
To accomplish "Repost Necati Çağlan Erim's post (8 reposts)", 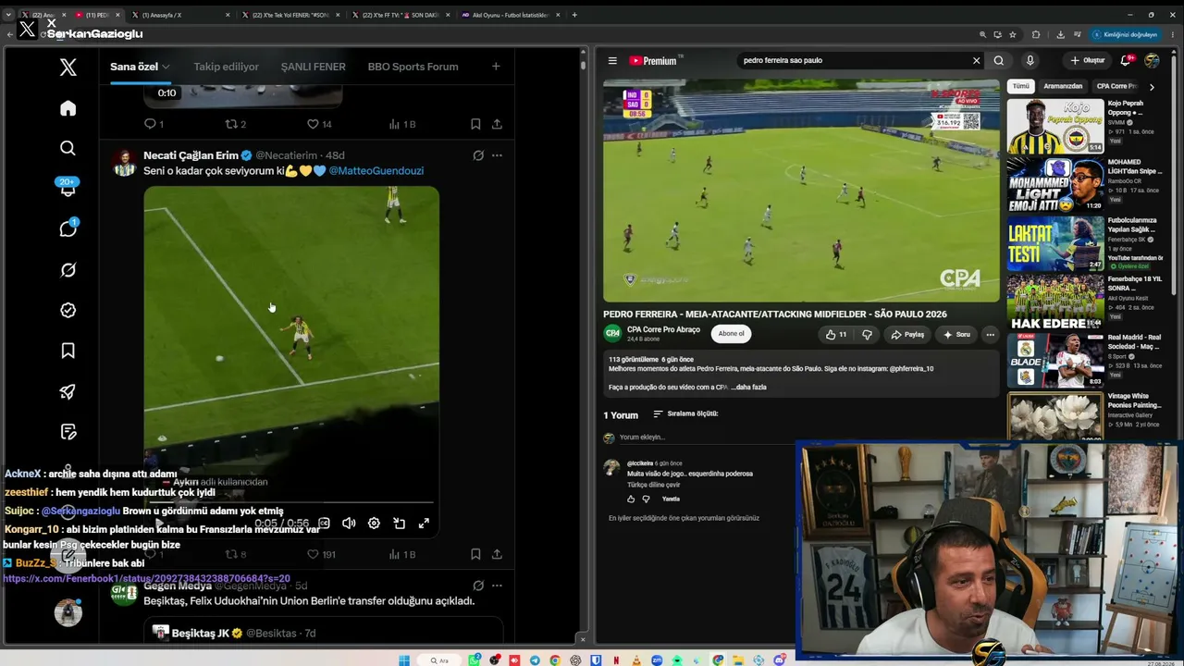I will (231, 554).
